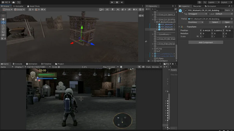This screenshot has width=234, height=131.
Task: Adjust the Game view Scale slider
Action: pyautogui.click(x=70, y=67)
